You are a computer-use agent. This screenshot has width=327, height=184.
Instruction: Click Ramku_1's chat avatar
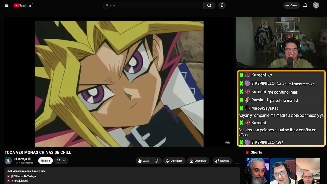pos(247,100)
